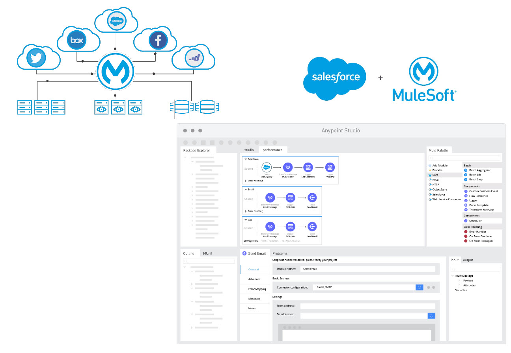Select the Log Separator logger node
The height and width of the screenshot is (353, 511).
308,168
